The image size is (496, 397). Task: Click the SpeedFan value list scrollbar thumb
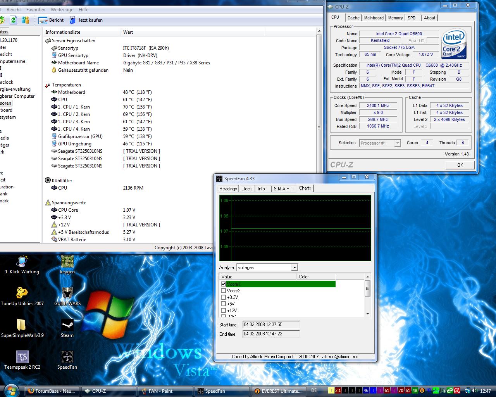tap(368, 289)
